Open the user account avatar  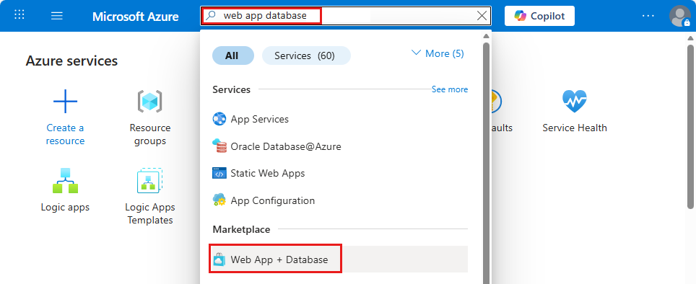click(x=679, y=16)
